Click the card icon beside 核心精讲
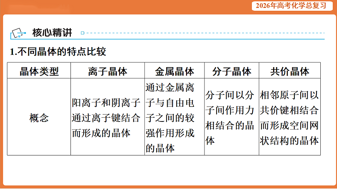 19,33
